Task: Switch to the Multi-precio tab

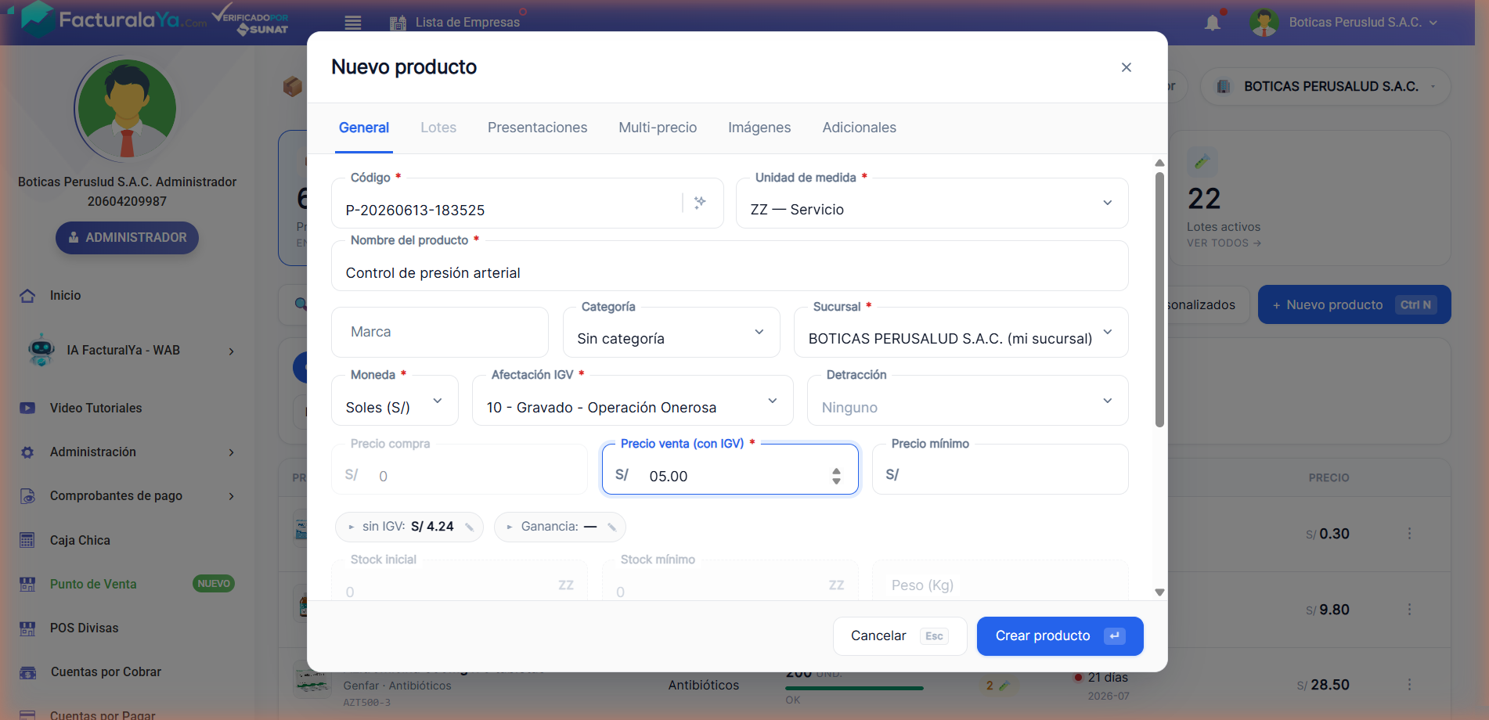Action: pos(658,128)
